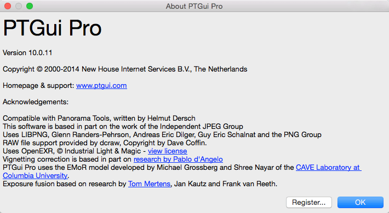Open the OpenEXR view license link
389x213 pixels.
[168, 151]
